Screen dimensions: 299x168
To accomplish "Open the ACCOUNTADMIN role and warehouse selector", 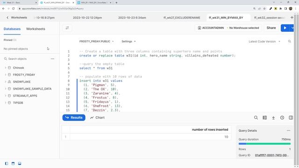I will 228,28.
